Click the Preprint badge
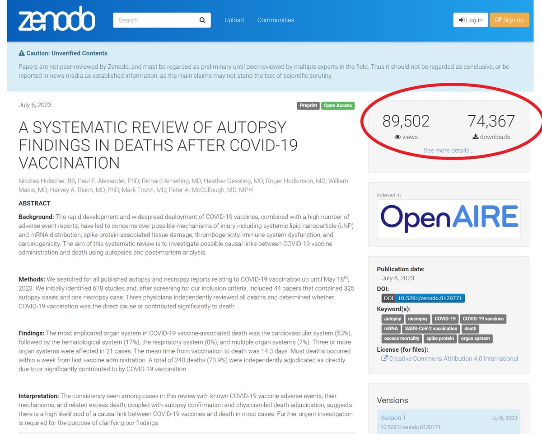 tap(309, 105)
